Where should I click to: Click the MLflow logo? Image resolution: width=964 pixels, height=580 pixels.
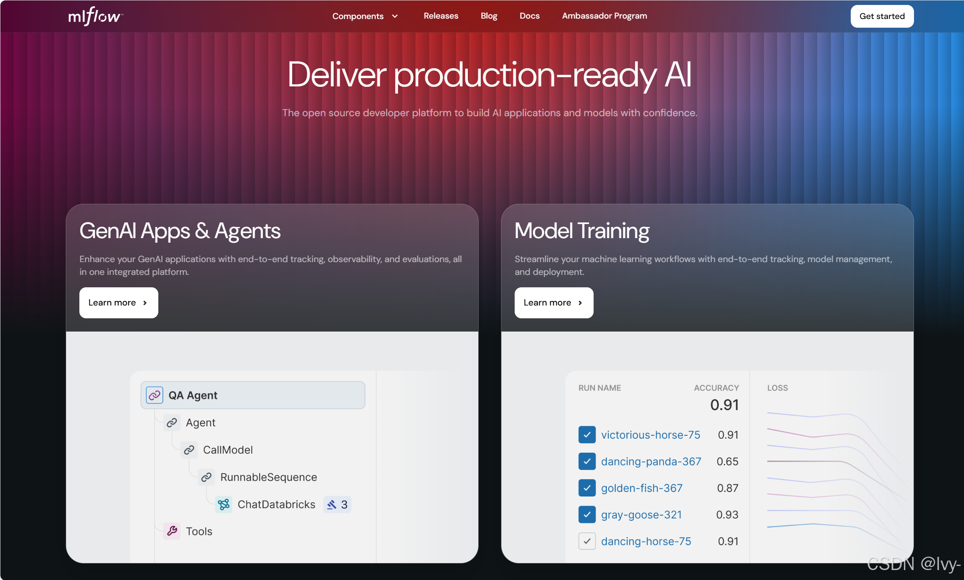(95, 16)
